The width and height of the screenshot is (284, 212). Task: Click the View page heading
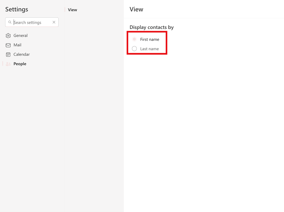(136, 9)
